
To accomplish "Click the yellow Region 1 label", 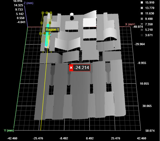I will (x=52, y=30).
